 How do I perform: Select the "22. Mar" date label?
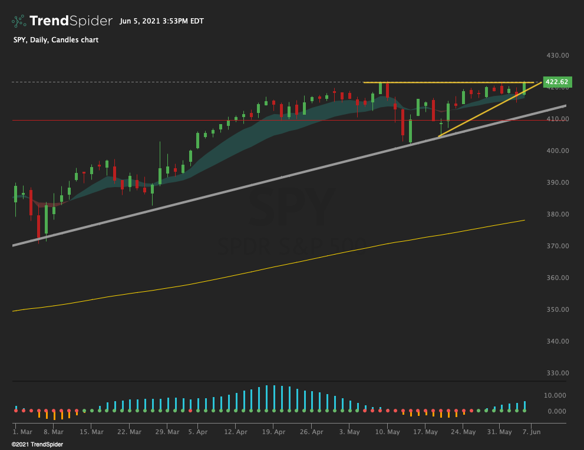coord(129,432)
